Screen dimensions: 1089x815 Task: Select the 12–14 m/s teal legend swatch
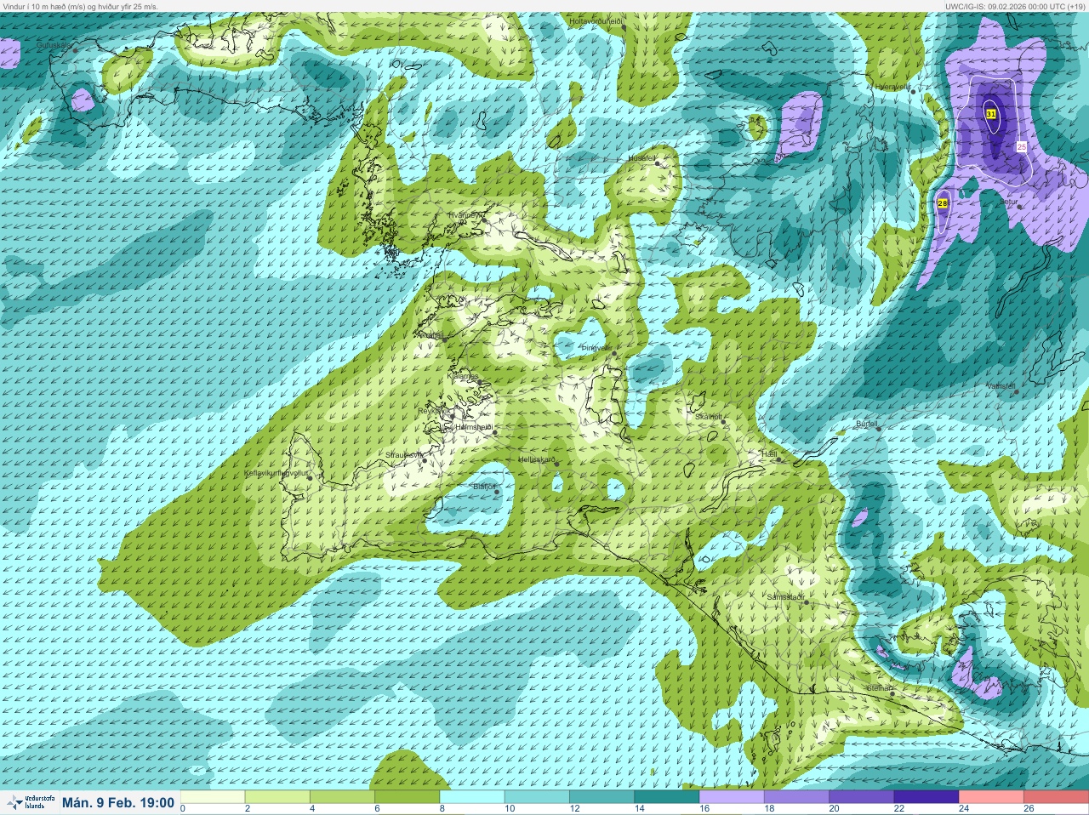tap(602, 796)
